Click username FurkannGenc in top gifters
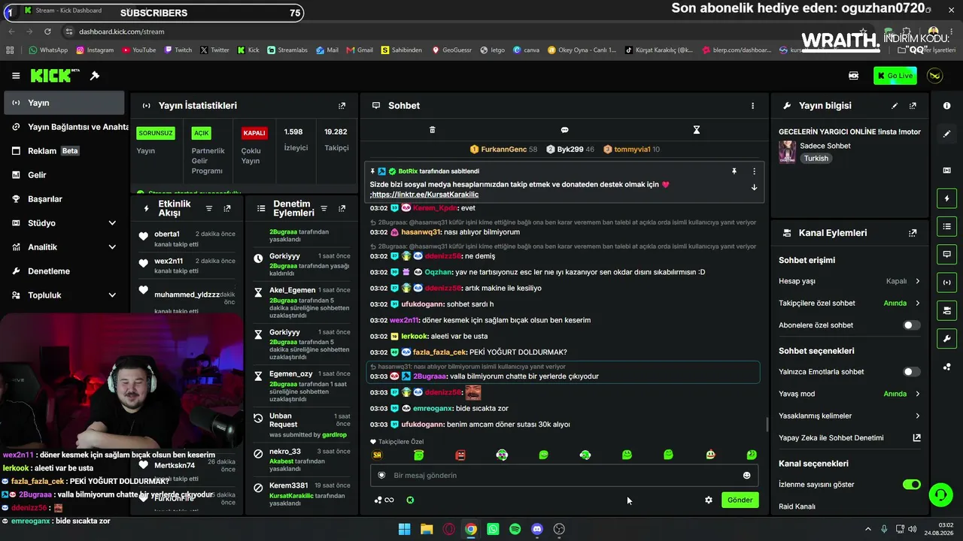The width and height of the screenshot is (963, 541). (x=503, y=150)
